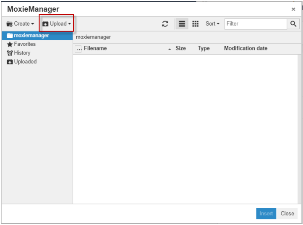Sort by Modification date column header
This screenshot has height=225, width=303.
tap(246, 48)
